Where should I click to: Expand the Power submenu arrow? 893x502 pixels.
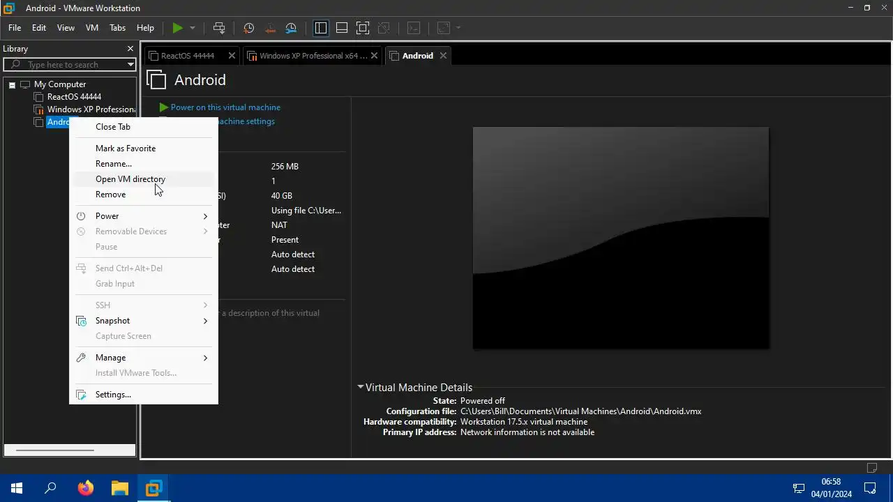coord(205,216)
